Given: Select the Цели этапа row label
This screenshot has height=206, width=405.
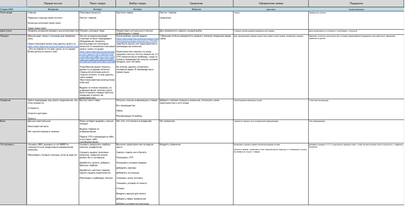Looking at the screenshot, I should (6, 31).
